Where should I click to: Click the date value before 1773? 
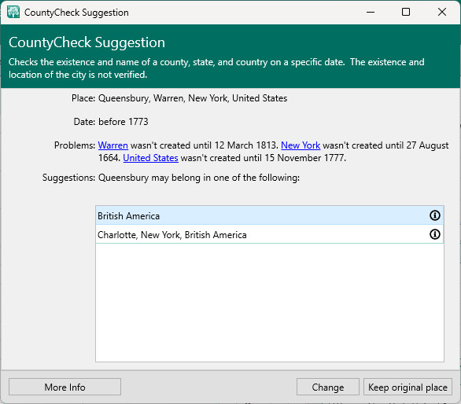[124, 122]
